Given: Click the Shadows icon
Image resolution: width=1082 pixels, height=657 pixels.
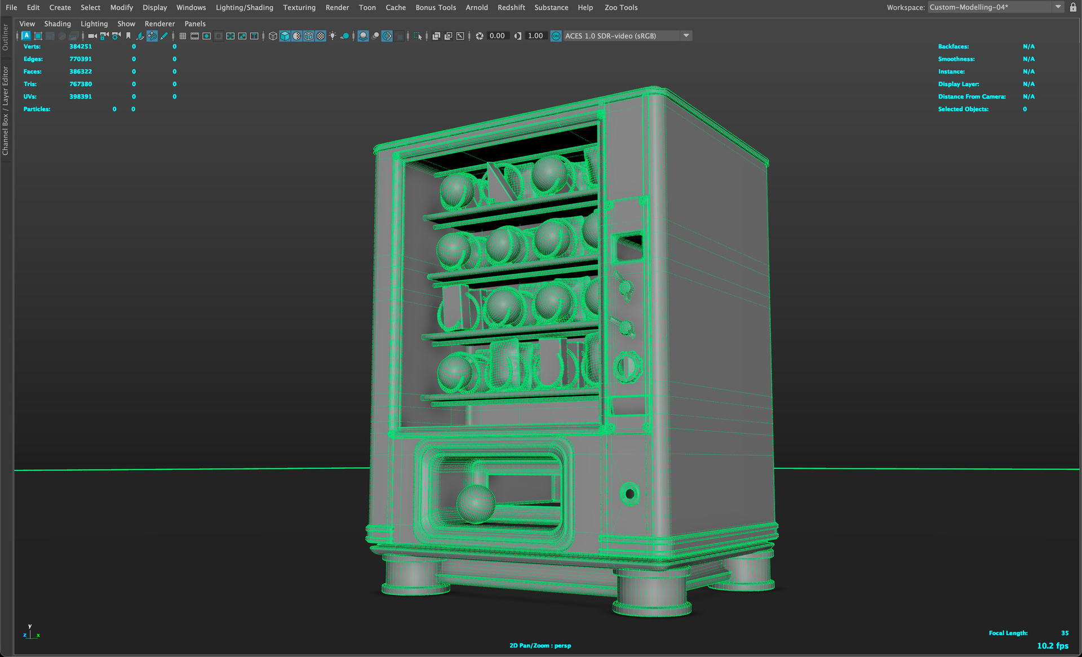Looking at the screenshot, I should click(x=344, y=35).
